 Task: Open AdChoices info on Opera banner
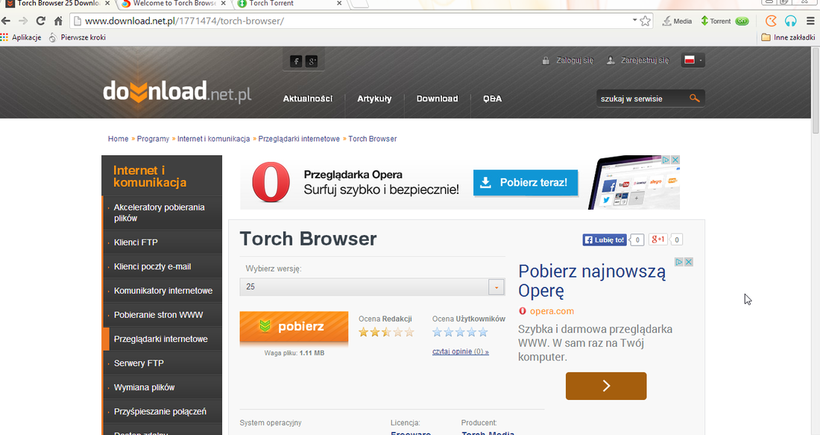point(666,160)
